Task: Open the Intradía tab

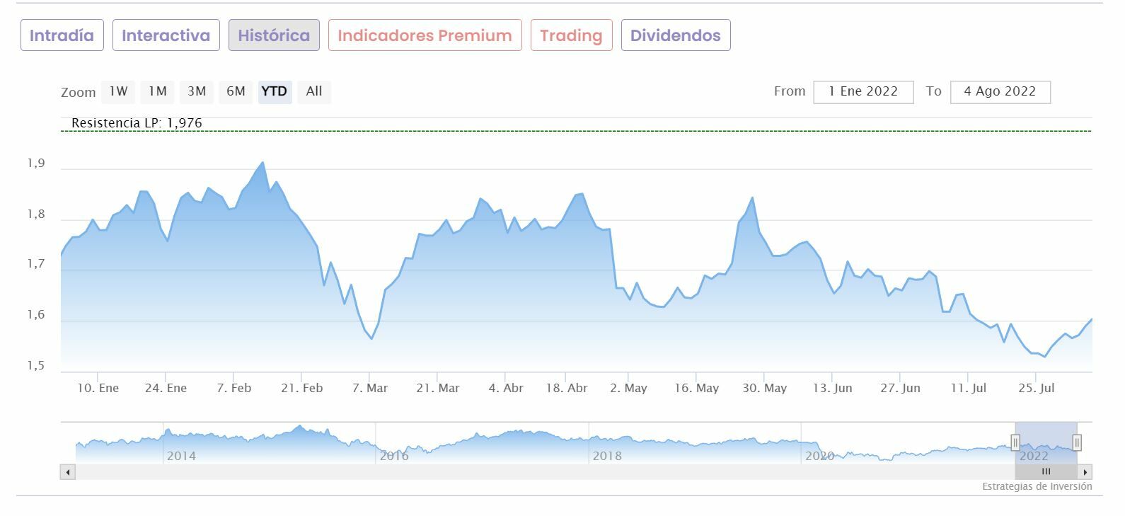Action: coord(62,35)
